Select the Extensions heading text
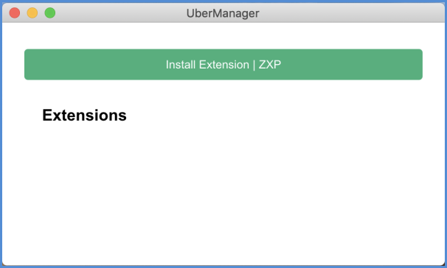This screenshot has height=268, width=447. point(84,115)
